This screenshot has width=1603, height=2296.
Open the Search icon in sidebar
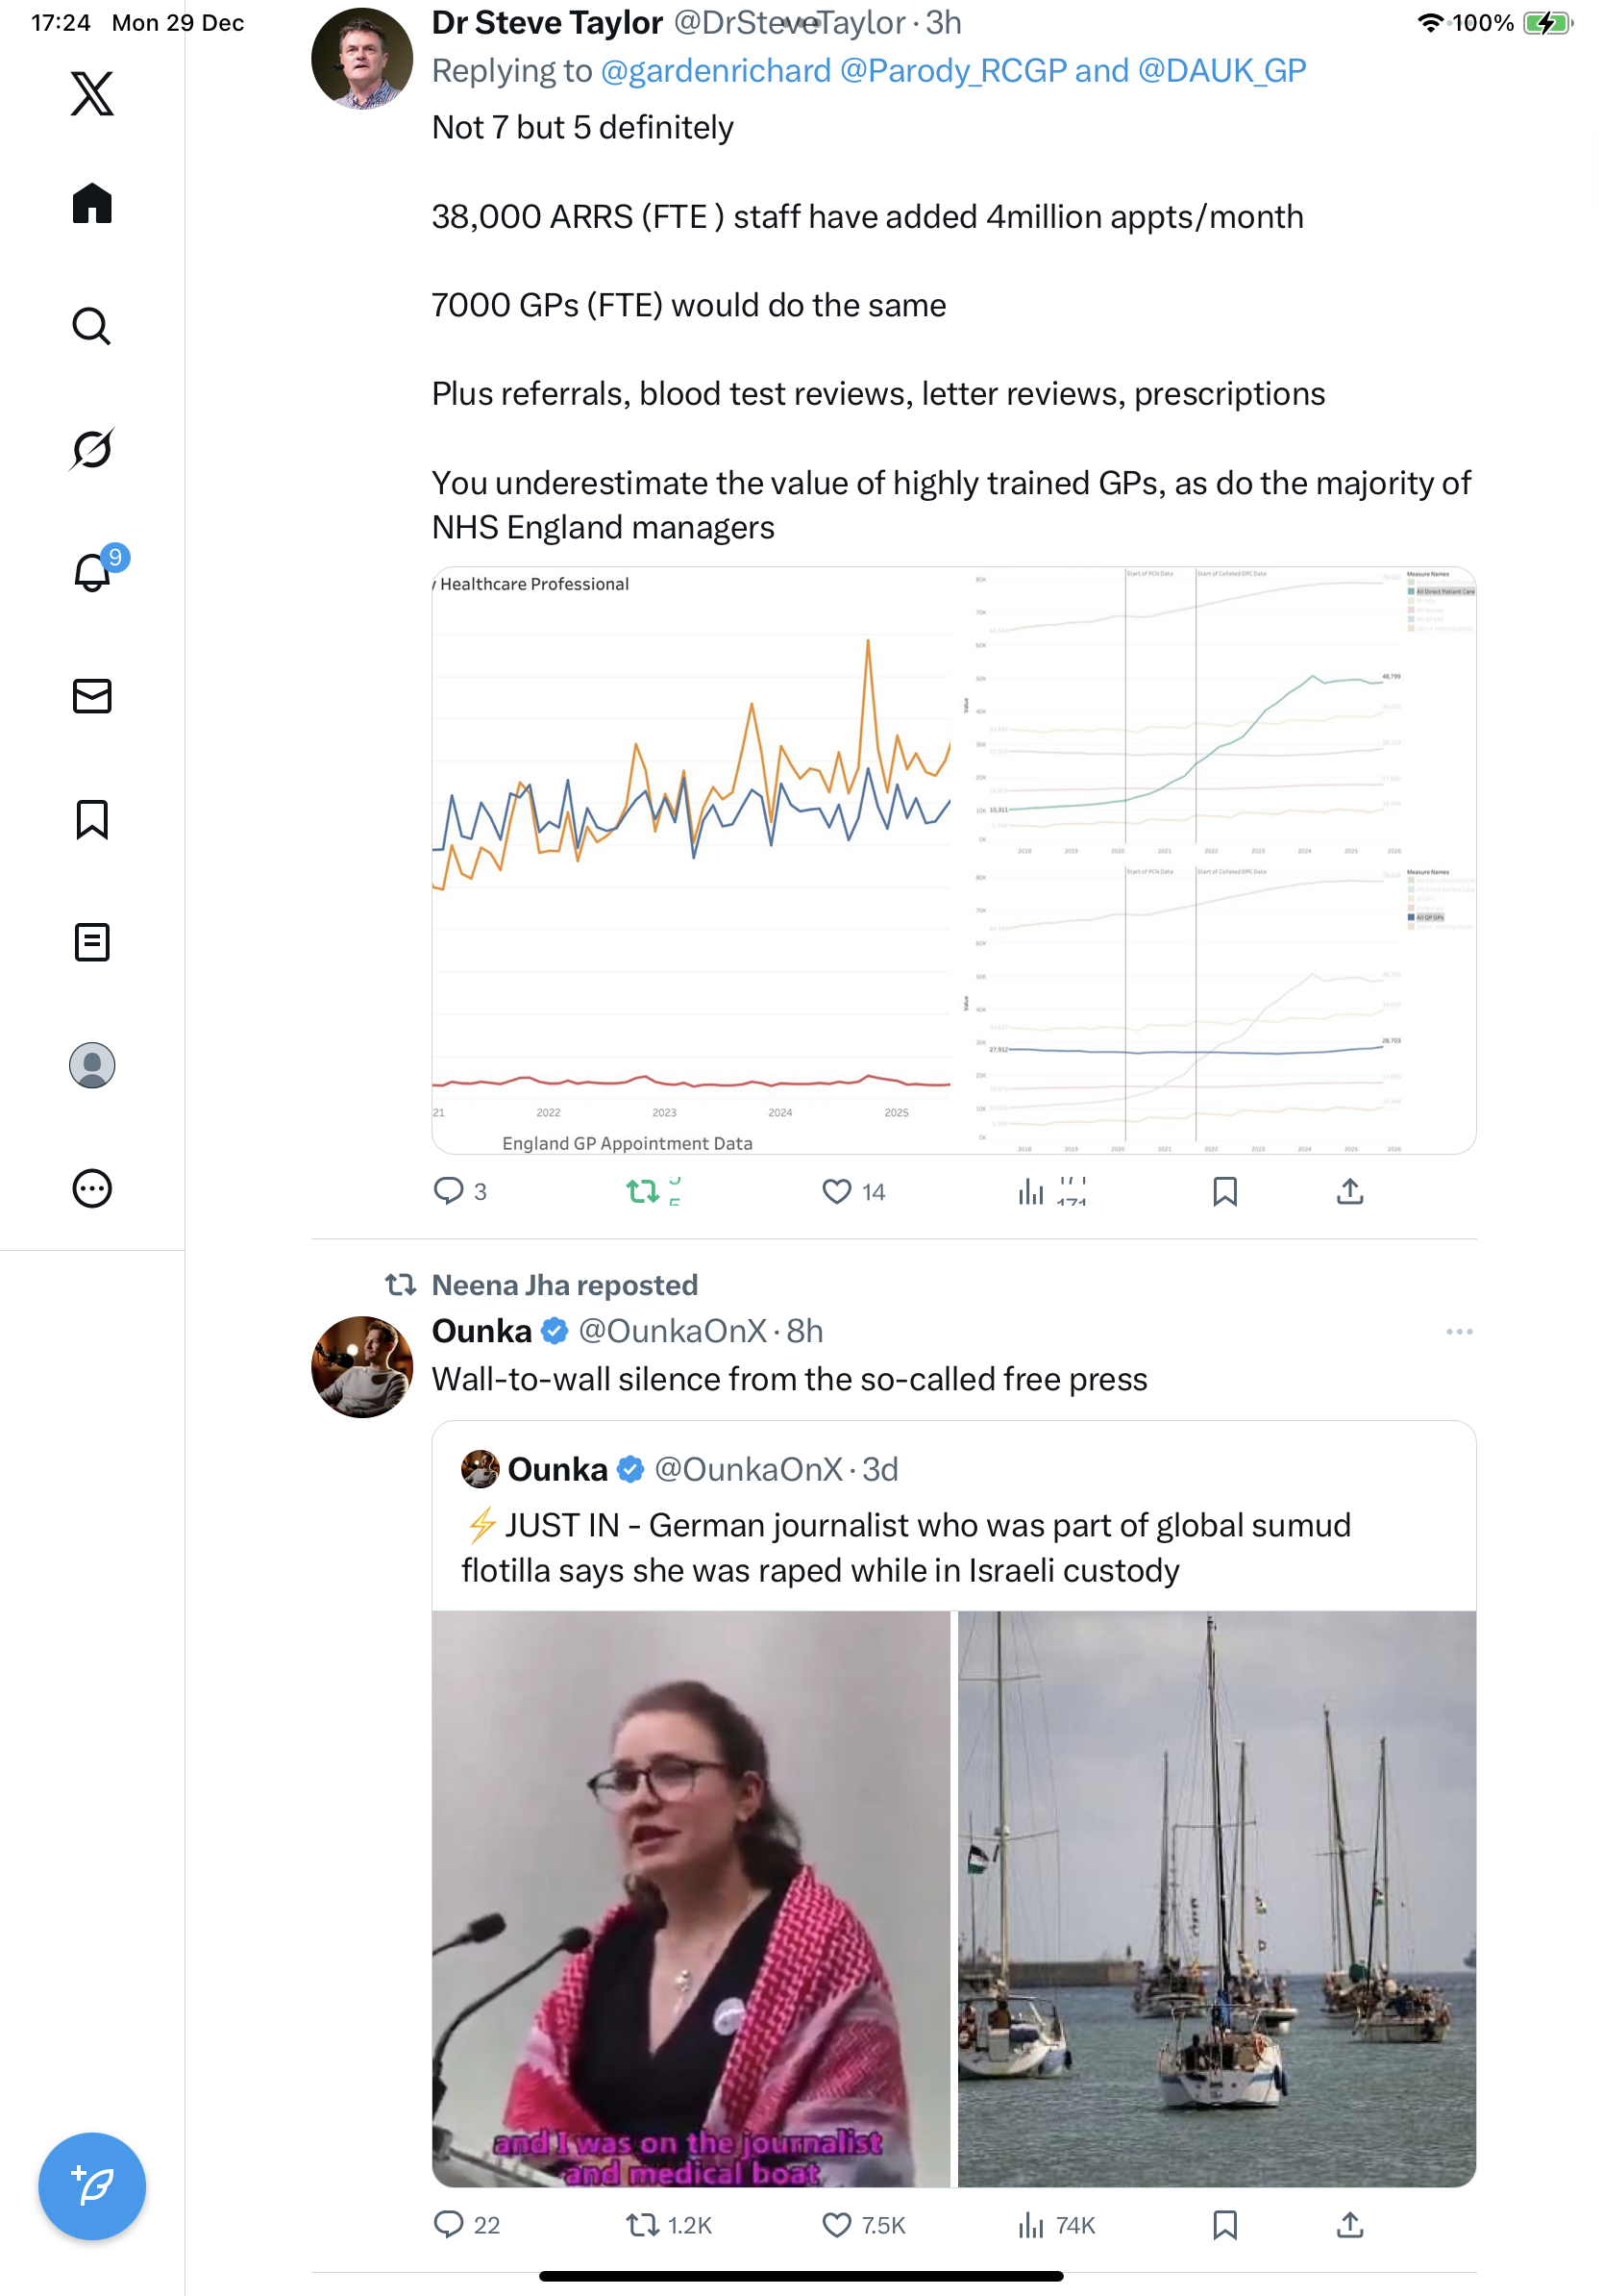pos(92,326)
